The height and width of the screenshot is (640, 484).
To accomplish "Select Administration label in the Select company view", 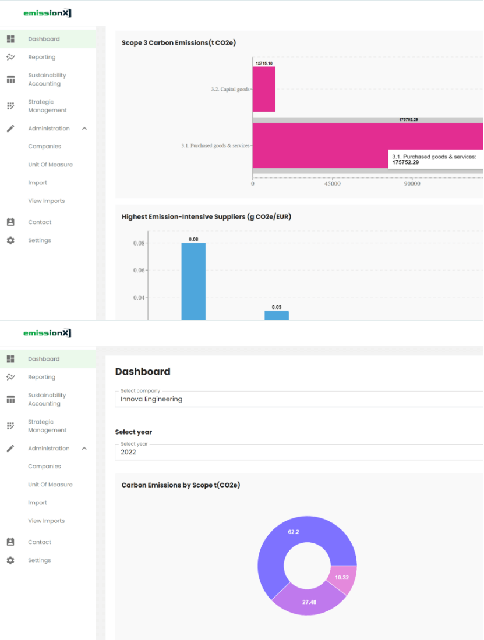I will [x=48, y=449].
